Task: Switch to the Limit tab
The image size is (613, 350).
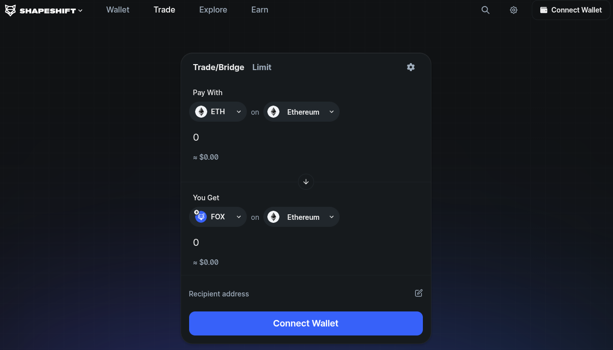Action: pyautogui.click(x=262, y=67)
